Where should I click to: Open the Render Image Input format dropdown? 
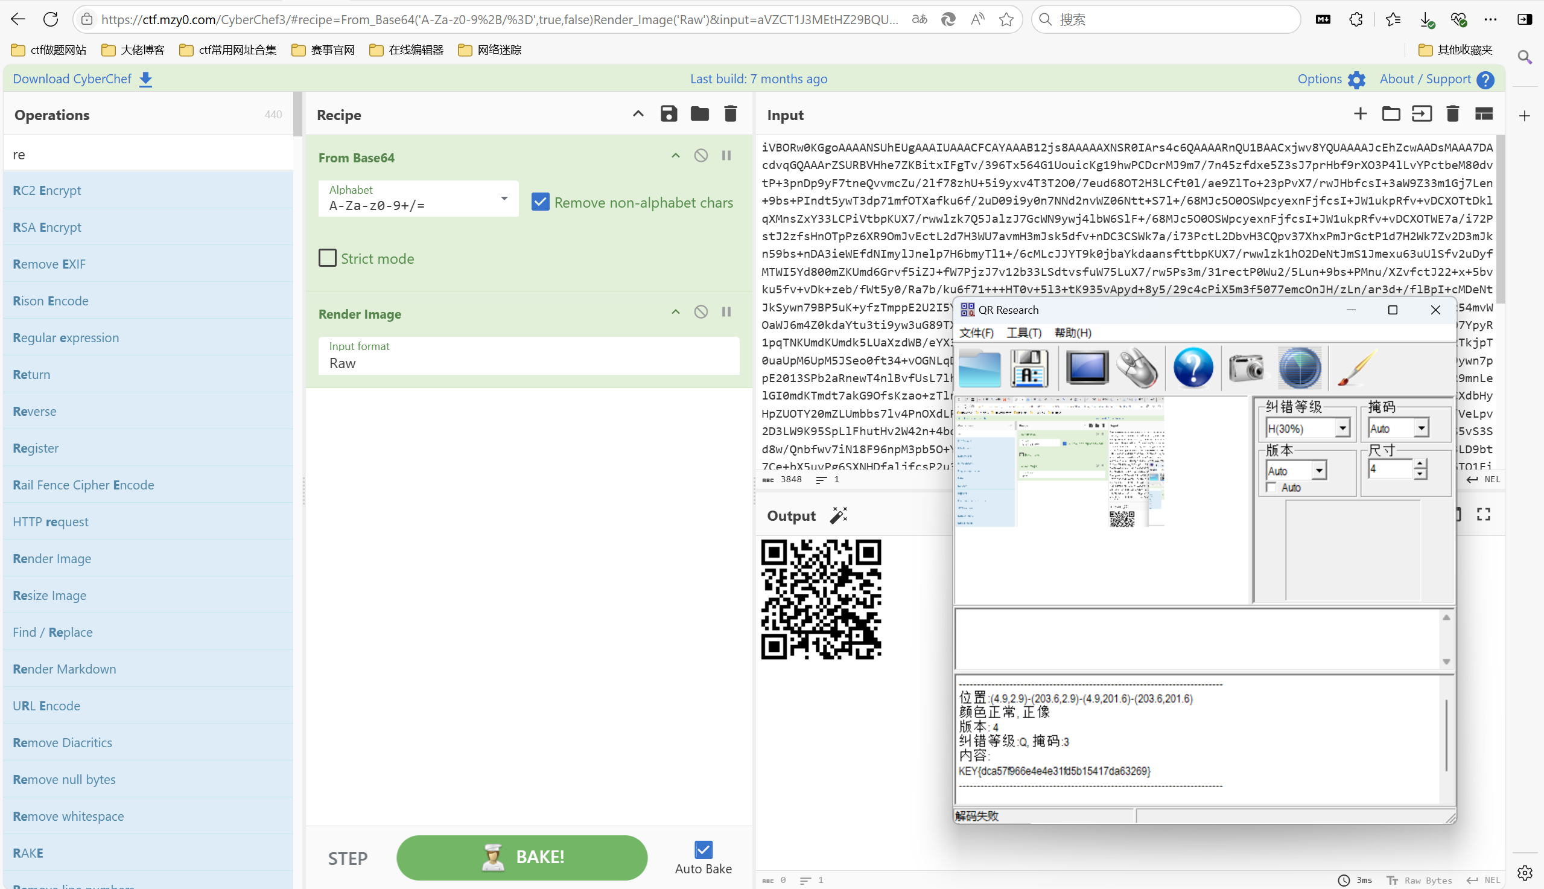coord(529,356)
